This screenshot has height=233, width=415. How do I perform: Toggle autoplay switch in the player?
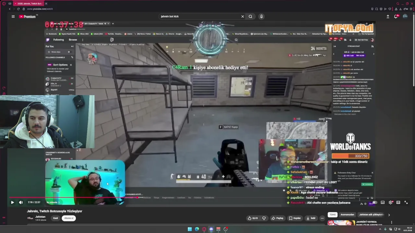[x=374, y=203]
